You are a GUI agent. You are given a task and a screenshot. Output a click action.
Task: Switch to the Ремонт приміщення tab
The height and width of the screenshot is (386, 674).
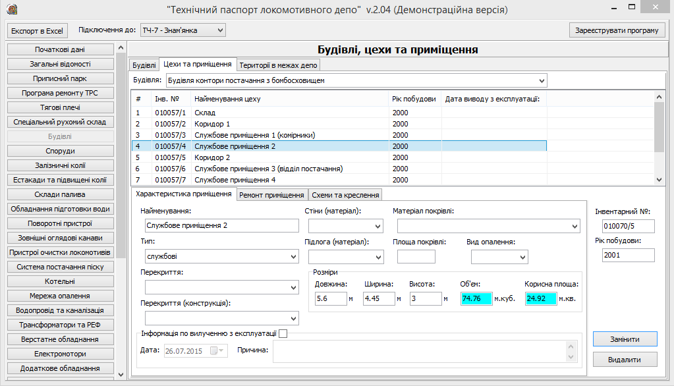pos(271,195)
